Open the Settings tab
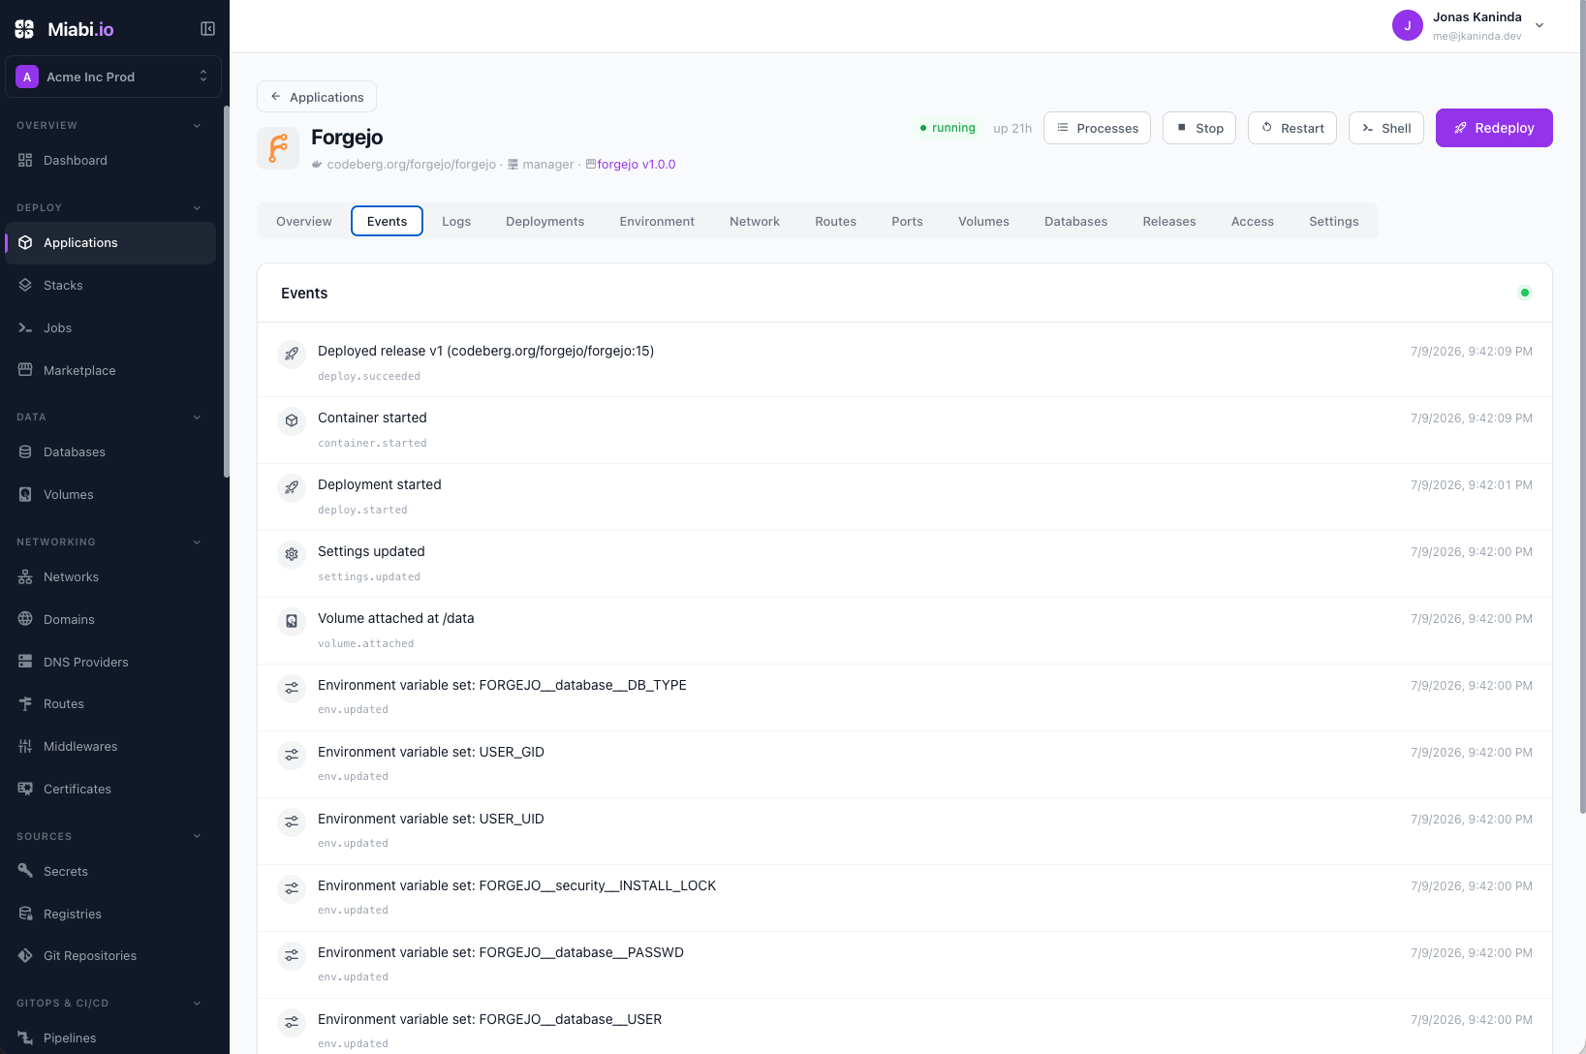This screenshot has height=1054, width=1586. [x=1334, y=221]
